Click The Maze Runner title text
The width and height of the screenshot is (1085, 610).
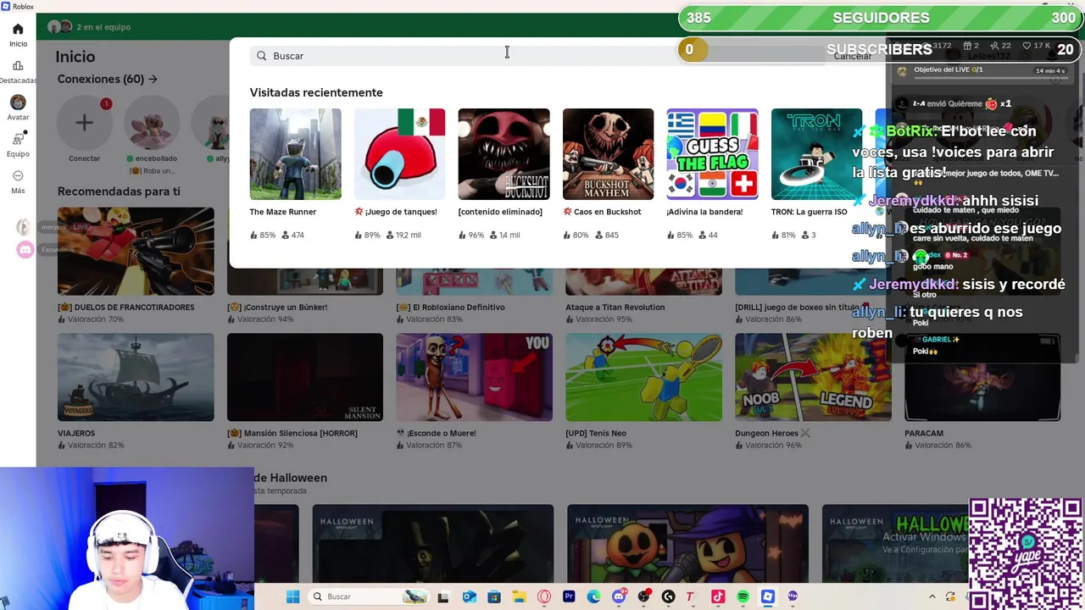282,212
